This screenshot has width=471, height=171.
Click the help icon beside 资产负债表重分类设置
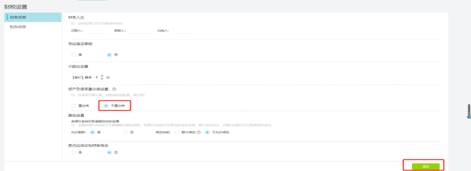tap(114, 89)
